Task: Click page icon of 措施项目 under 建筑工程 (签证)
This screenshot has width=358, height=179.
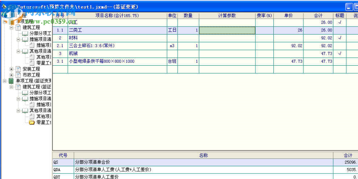Action: pos(32,105)
